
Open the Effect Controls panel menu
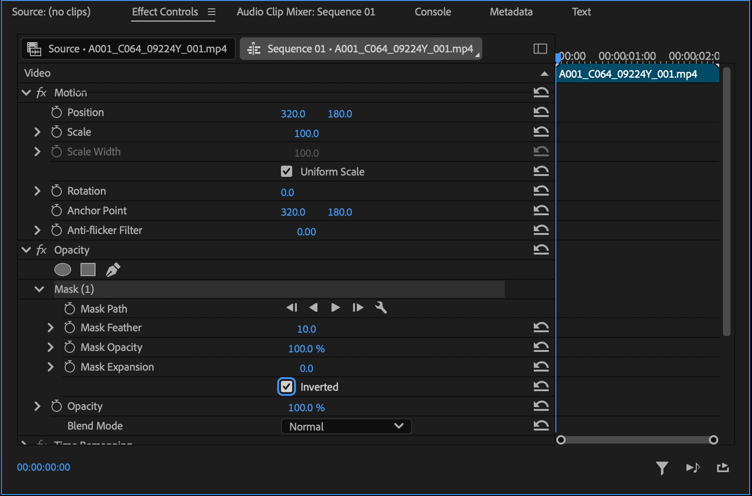212,12
